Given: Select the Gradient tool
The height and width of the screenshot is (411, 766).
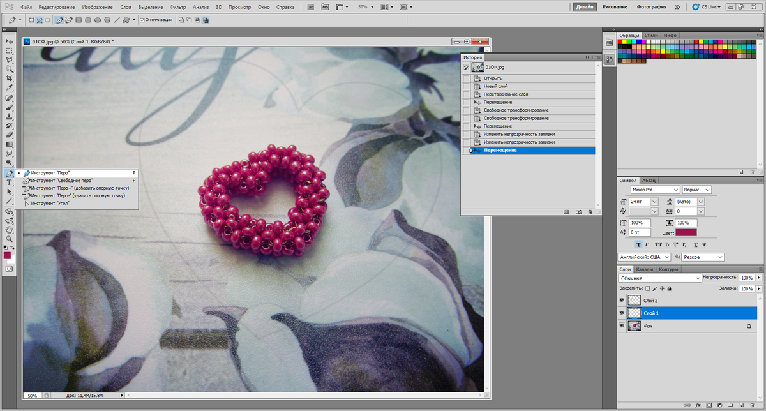Looking at the screenshot, I should (10, 144).
